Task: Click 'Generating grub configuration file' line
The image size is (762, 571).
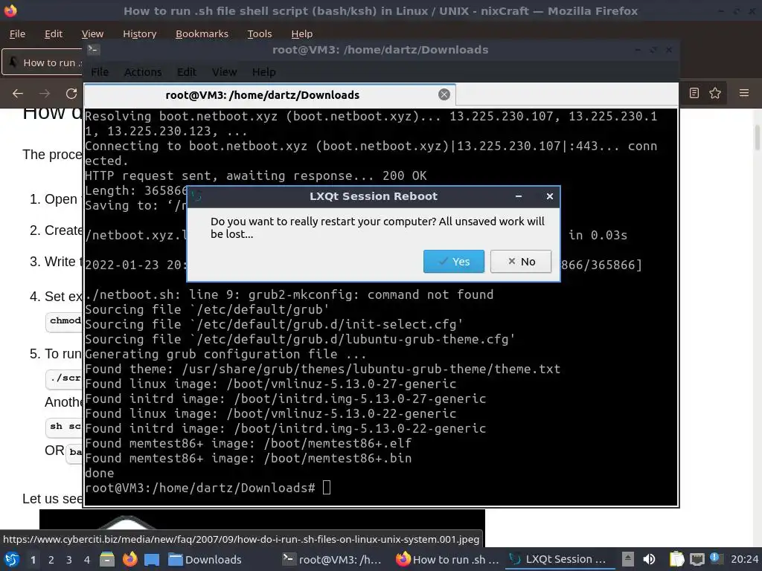Action: pyautogui.click(x=225, y=354)
